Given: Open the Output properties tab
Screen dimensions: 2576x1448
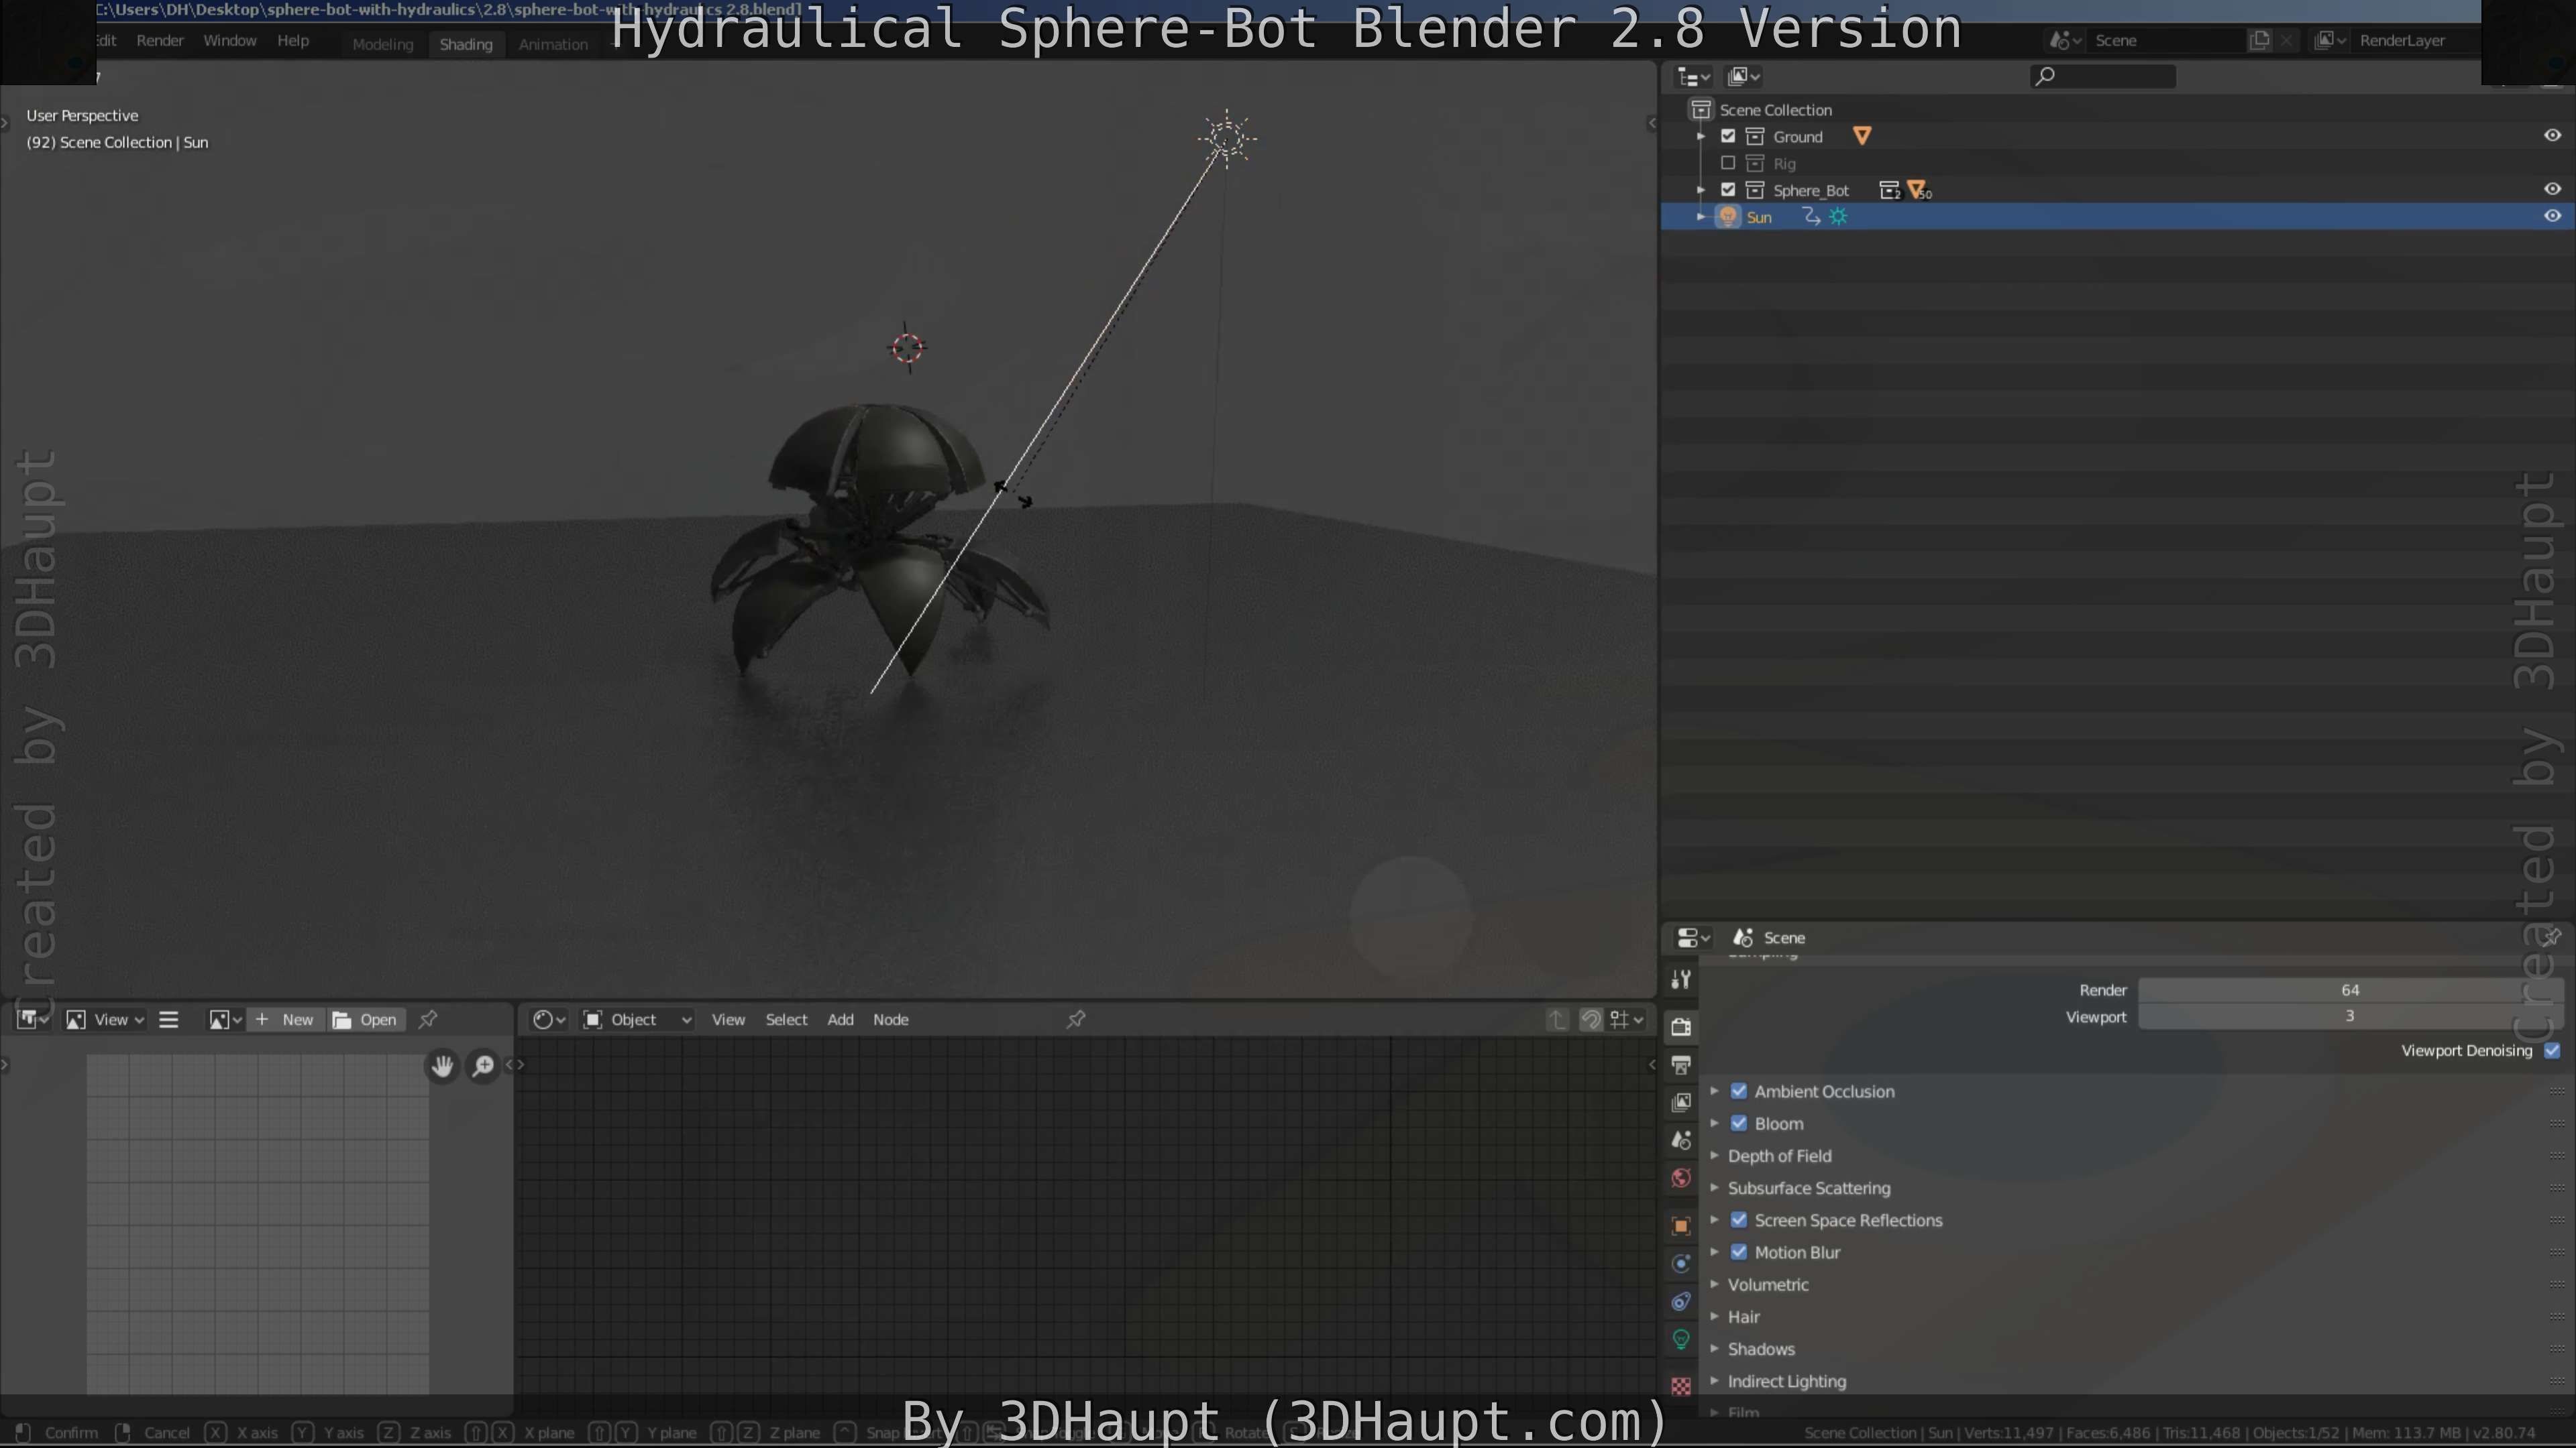Looking at the screenshot, I should pos(1681,1065).
